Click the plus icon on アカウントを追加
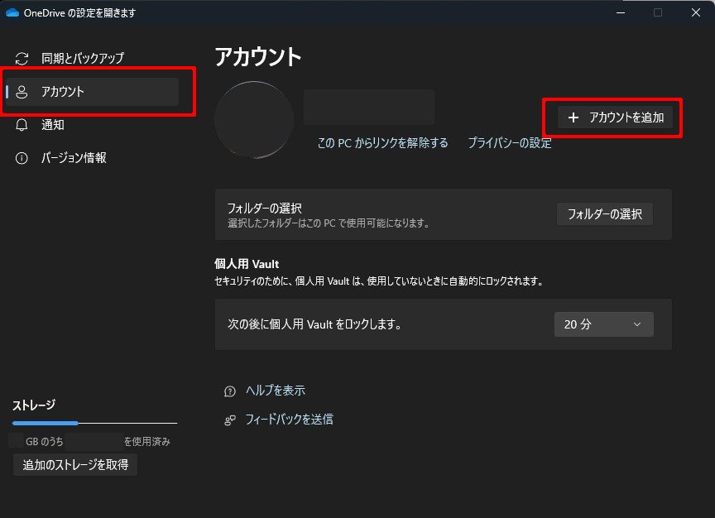 click(x=573, y=118)
